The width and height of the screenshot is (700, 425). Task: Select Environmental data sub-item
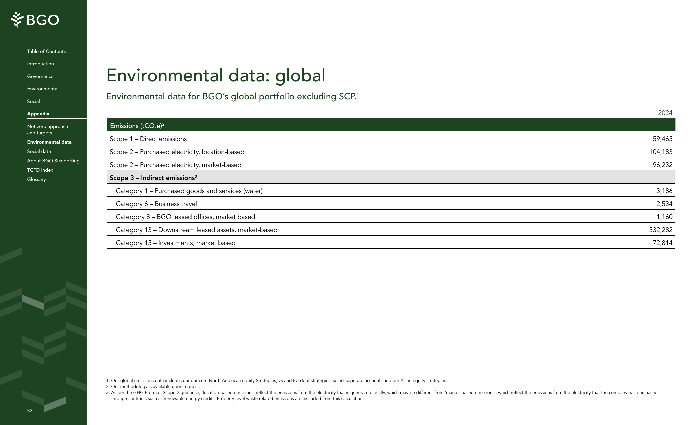point(49,142)
